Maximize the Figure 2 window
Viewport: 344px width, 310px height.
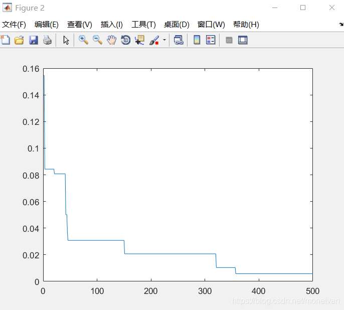pos(303,8)
